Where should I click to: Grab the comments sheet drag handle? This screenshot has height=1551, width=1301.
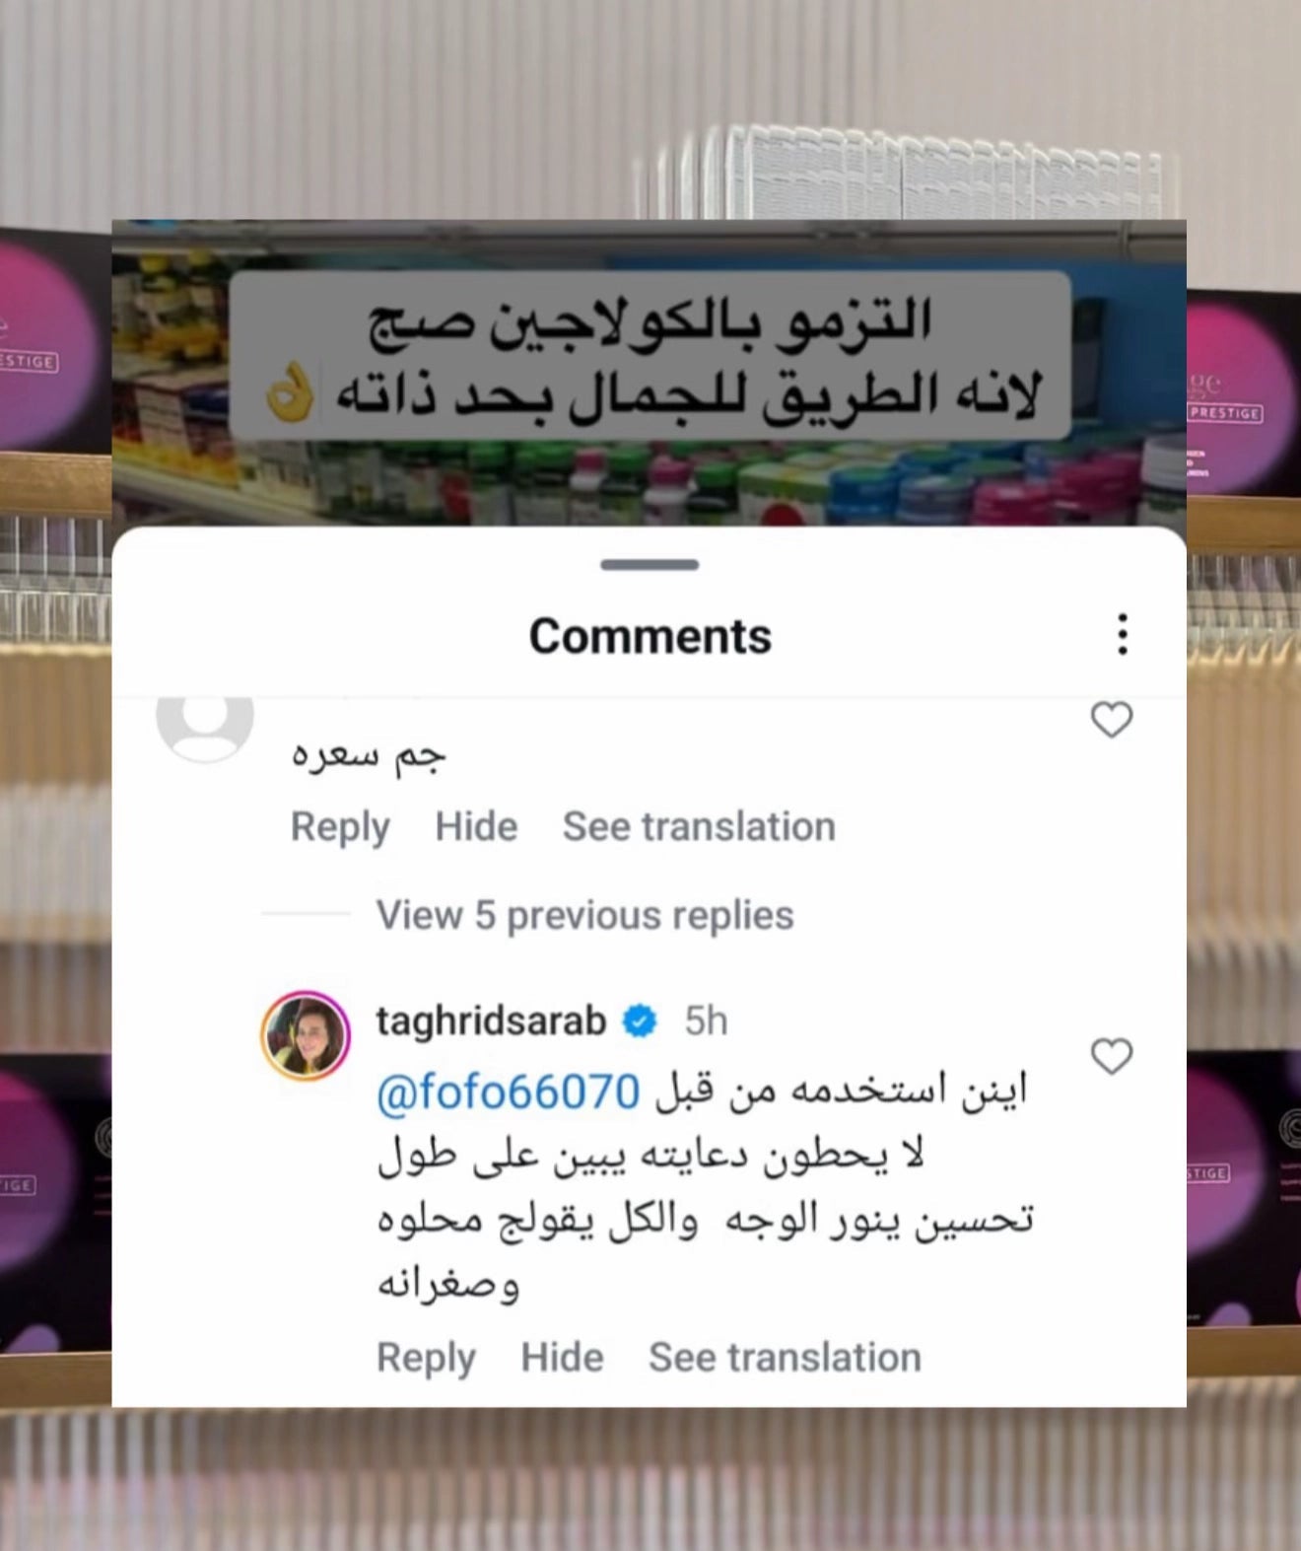tap(650, 565)
